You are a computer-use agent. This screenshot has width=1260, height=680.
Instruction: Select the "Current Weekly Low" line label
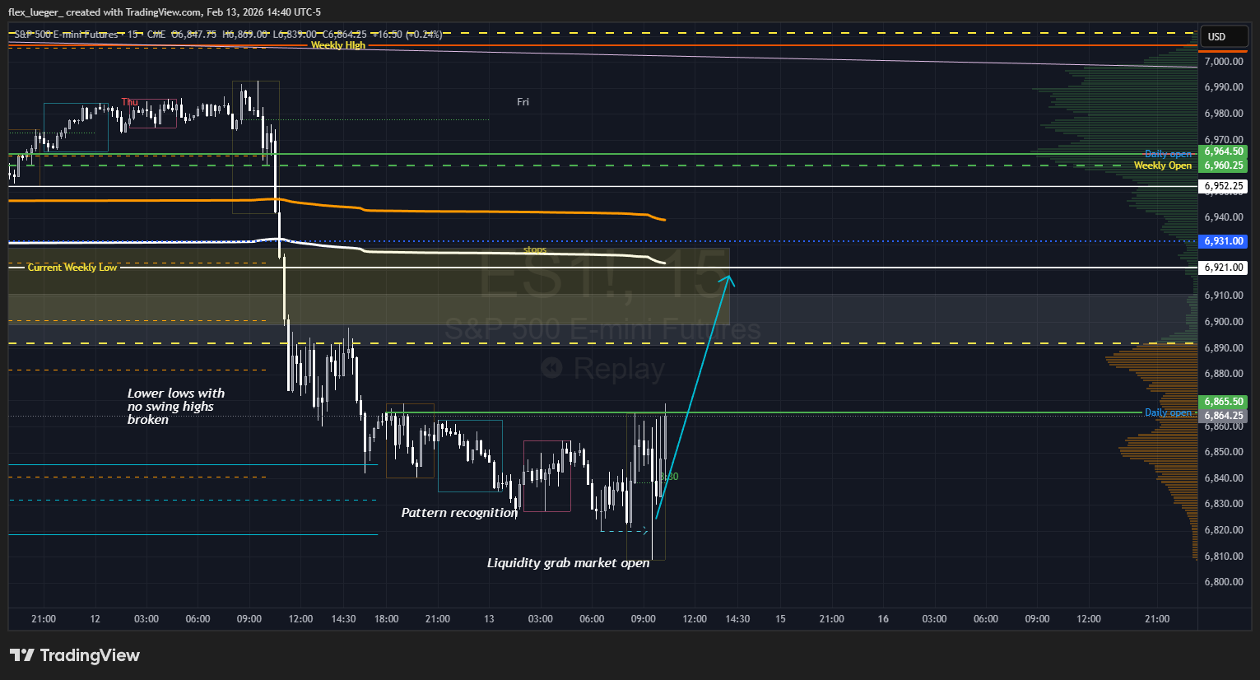coord(72,268)
